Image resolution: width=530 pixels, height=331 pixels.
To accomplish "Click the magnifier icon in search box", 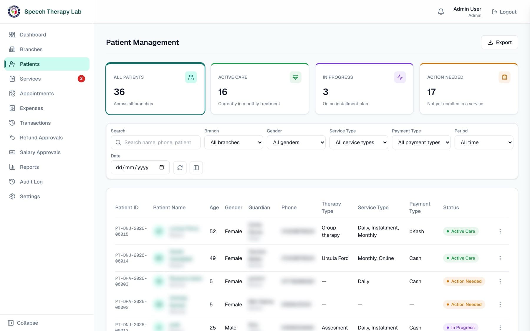I will click(118, 142).
